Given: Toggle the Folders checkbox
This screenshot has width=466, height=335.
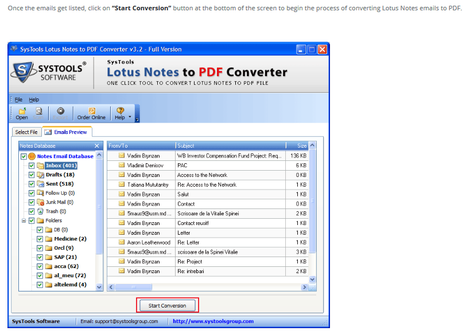Looking at the screenshot, I should [x=32, y=220].
